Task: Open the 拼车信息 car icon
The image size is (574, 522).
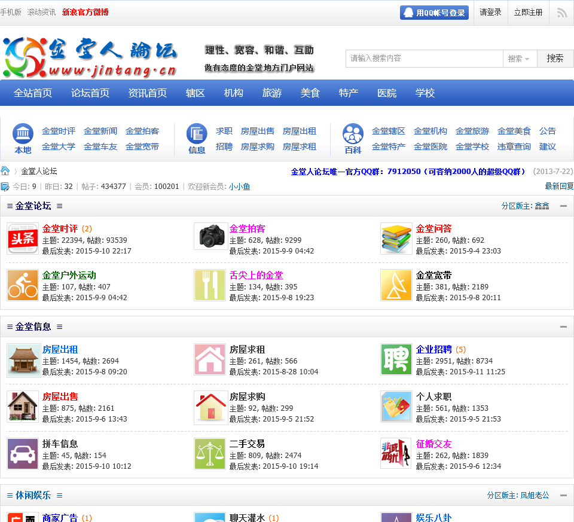Action: [x=23, y=454]
